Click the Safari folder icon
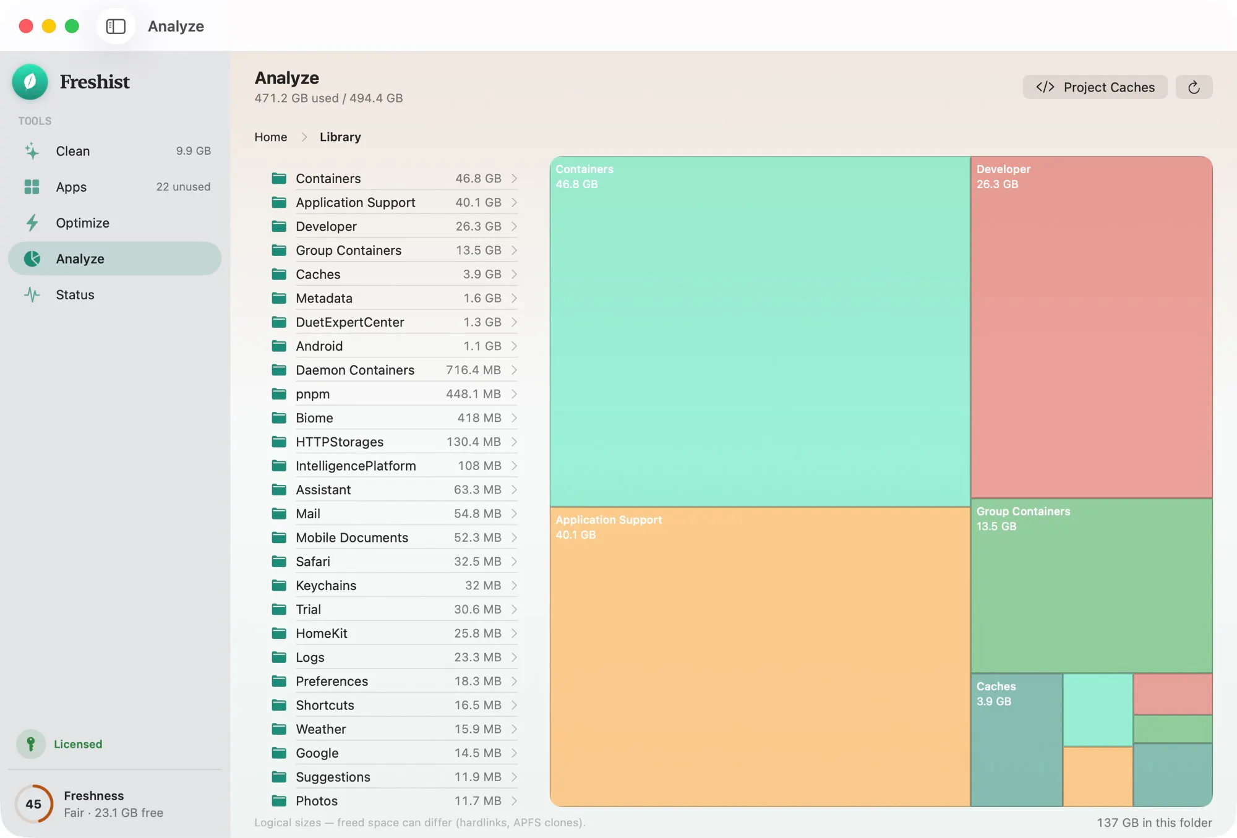Screen dimensions: 1237x838 (x=279, y=562)
